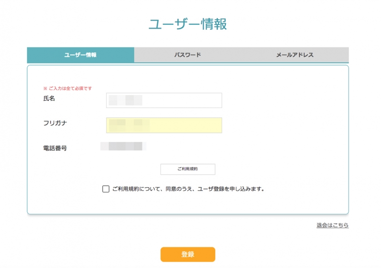Click blank space right of 電話番号 value
Screen dimensions: 381x268
pyautogui.click(x=238, y=147)
